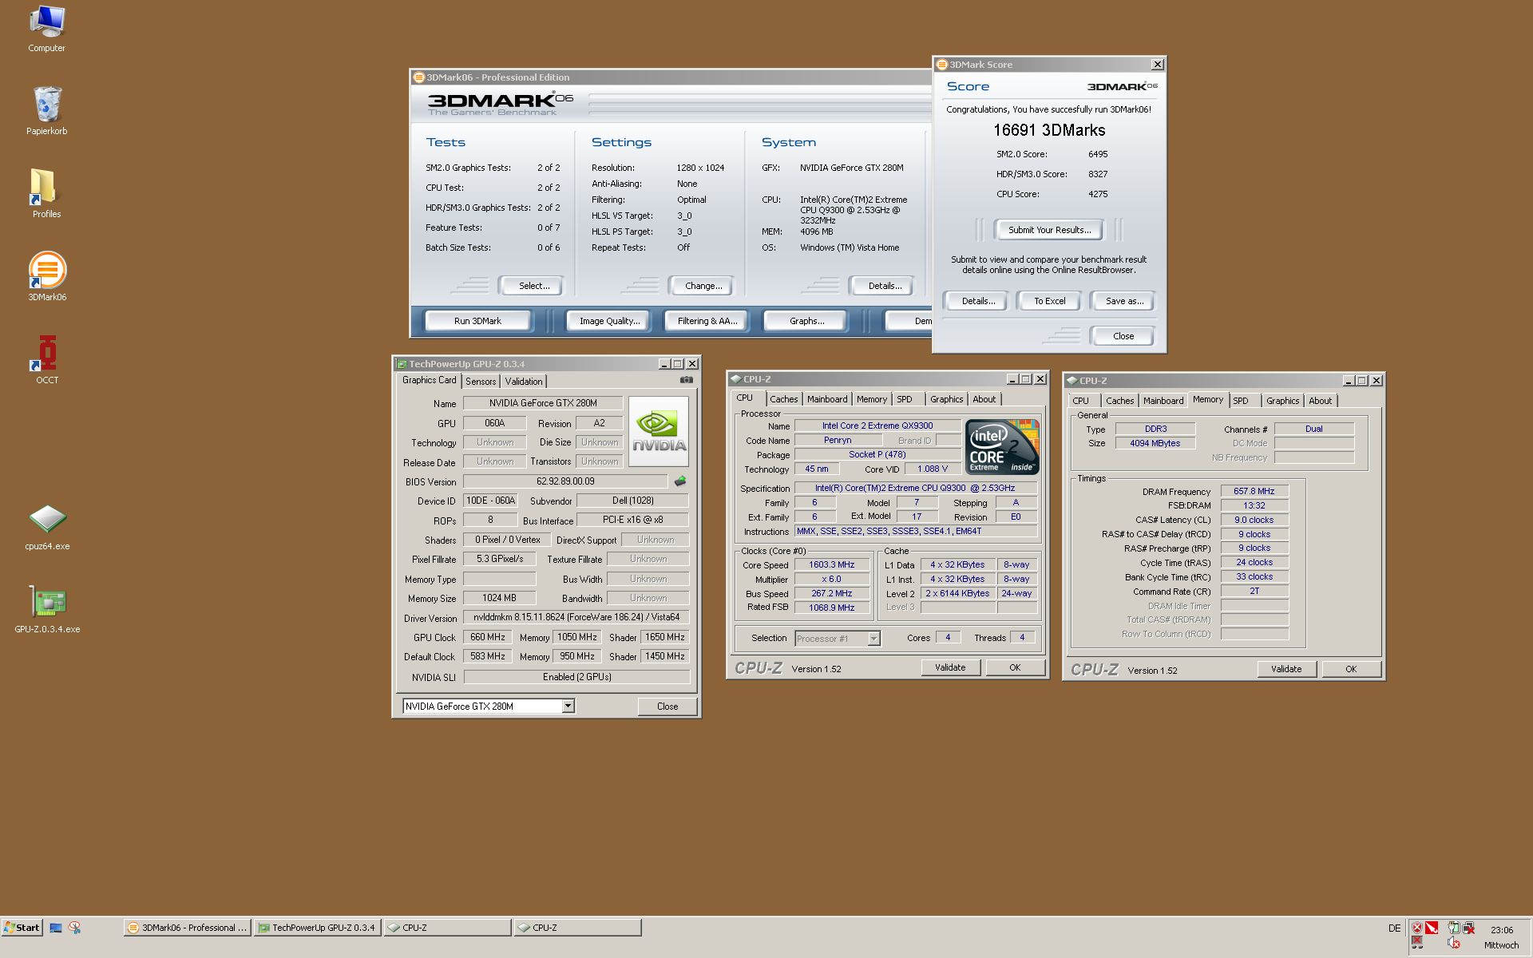This screenshot has height=958, width=1533.
Task: Click To Excel in Score window
Action: 1049,301
